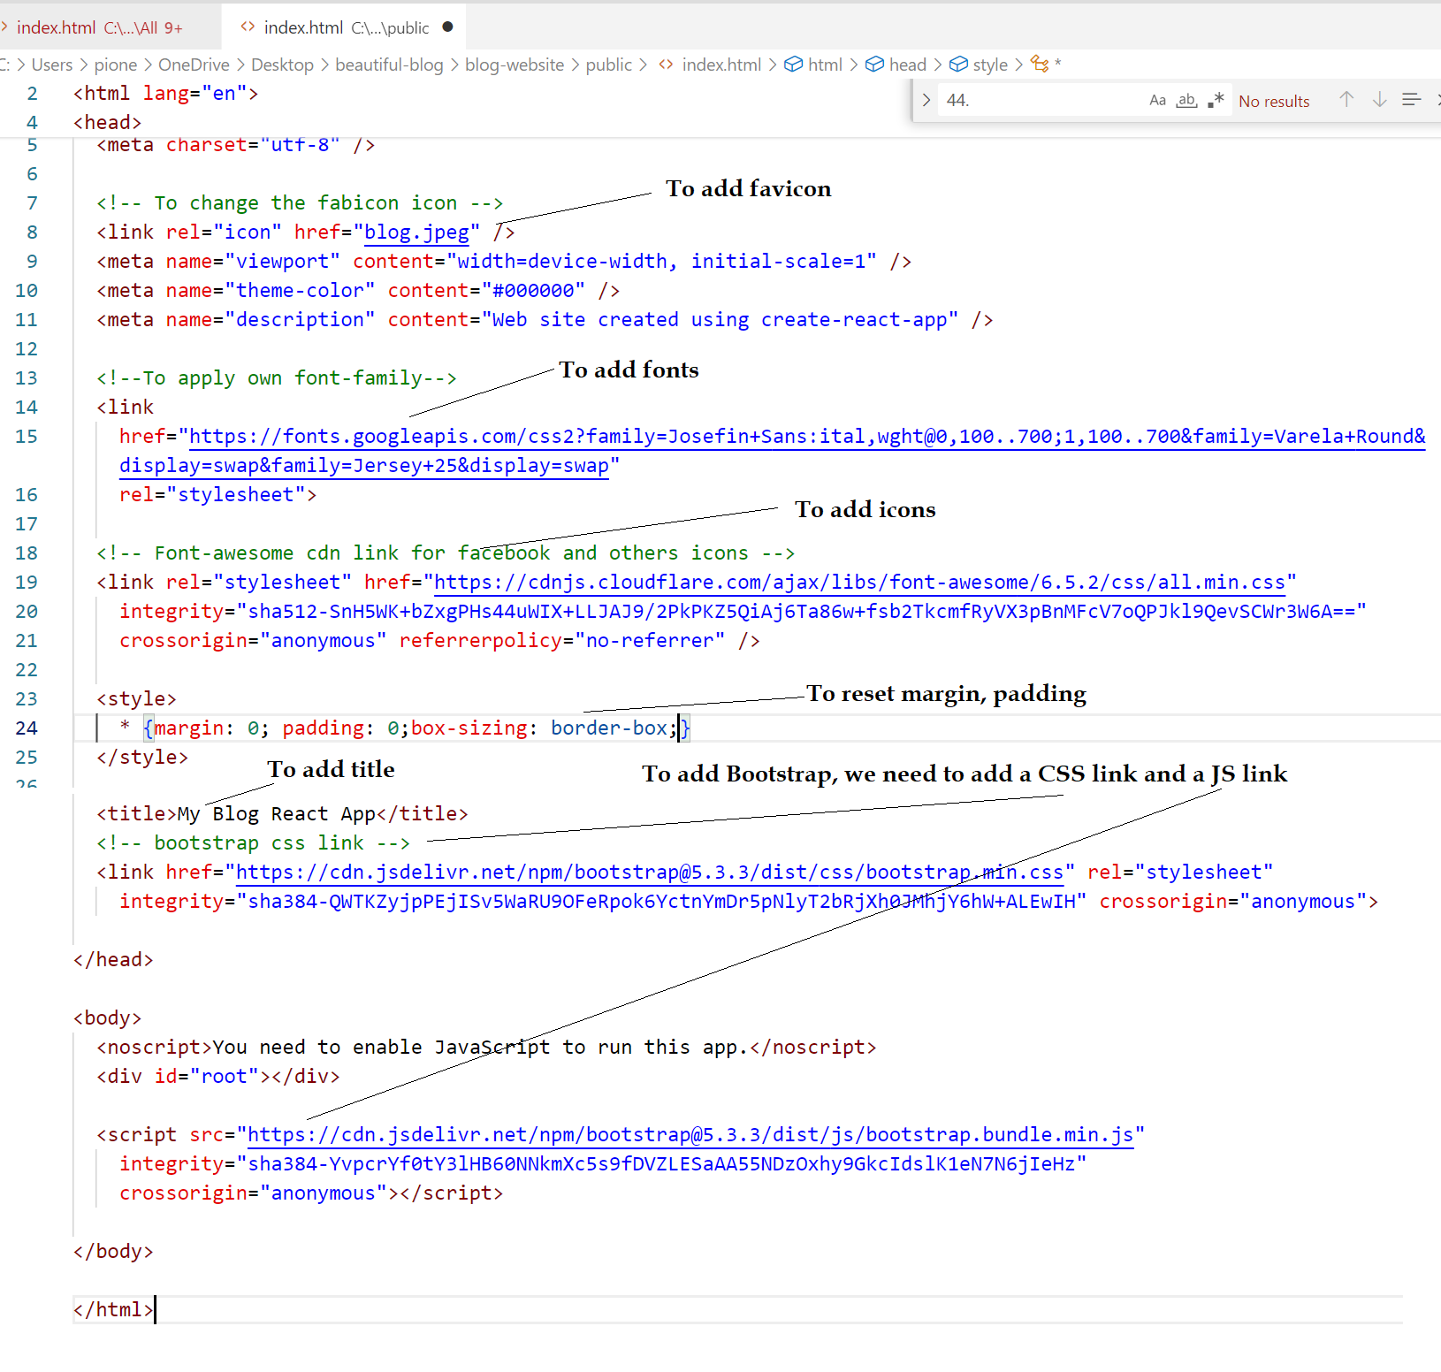Screen dimensions: 1441x1372
Task: Click the margin: 0 CSS declaration
Action: click(x=210, y=728)
